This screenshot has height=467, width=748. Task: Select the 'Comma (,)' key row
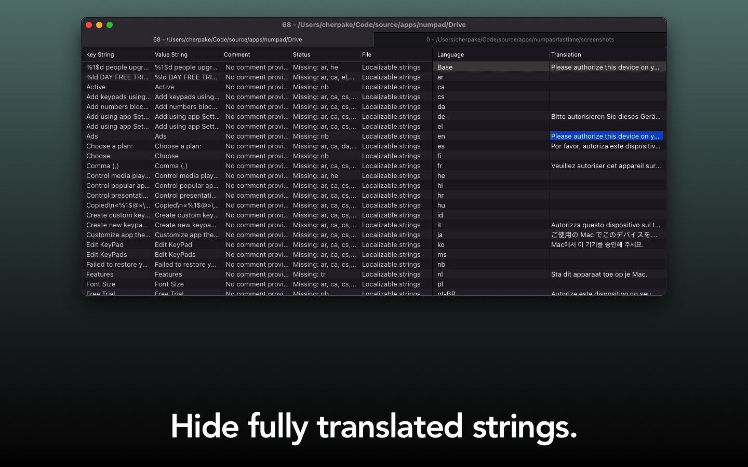point(257,166)
